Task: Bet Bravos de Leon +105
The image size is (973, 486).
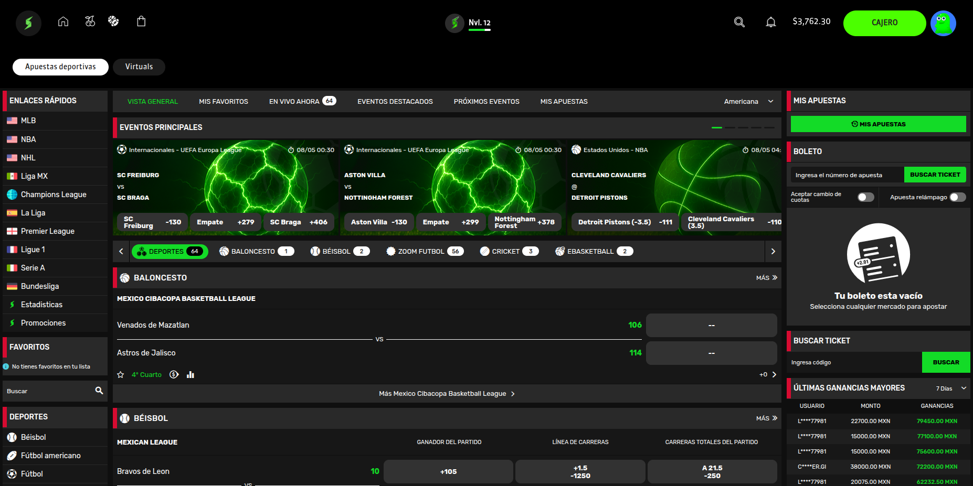Action: point(448,471)
